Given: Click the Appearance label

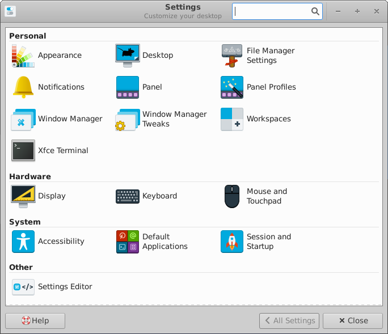Looking at the screenshot, I should tap(60, 56).
